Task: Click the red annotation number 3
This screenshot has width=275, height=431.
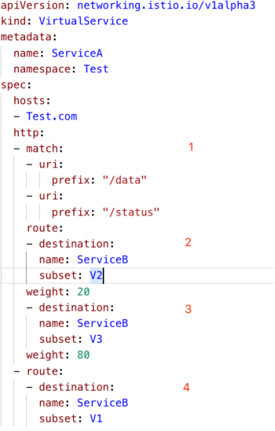Action: coord(188,309)
